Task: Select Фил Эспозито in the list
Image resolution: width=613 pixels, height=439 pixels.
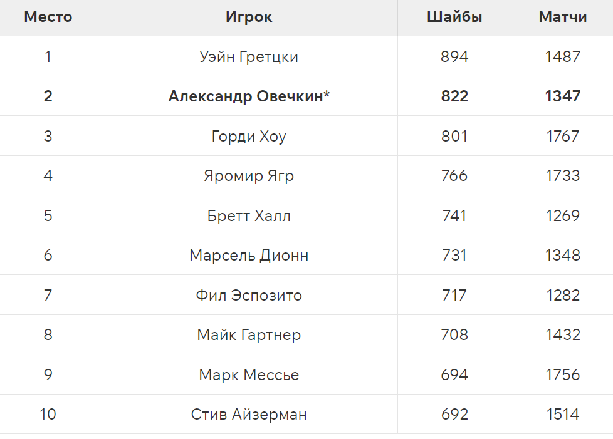Action: click(x=249, y=295)
